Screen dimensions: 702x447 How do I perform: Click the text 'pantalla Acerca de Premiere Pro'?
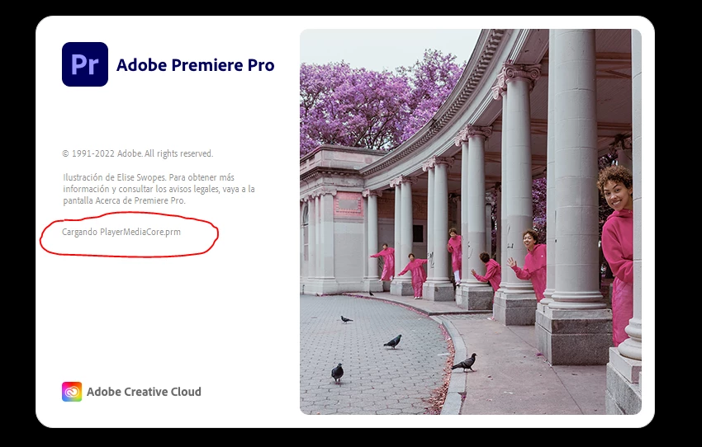pyautogui.click(x=124, y=200)
